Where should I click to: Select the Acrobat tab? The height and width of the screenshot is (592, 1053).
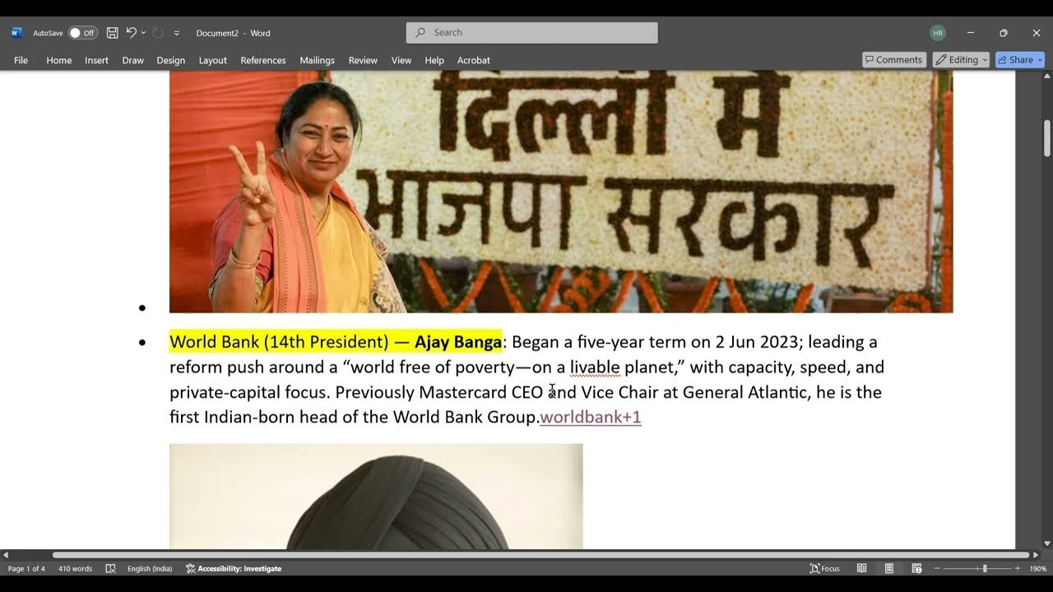click(x=474, y=60)
